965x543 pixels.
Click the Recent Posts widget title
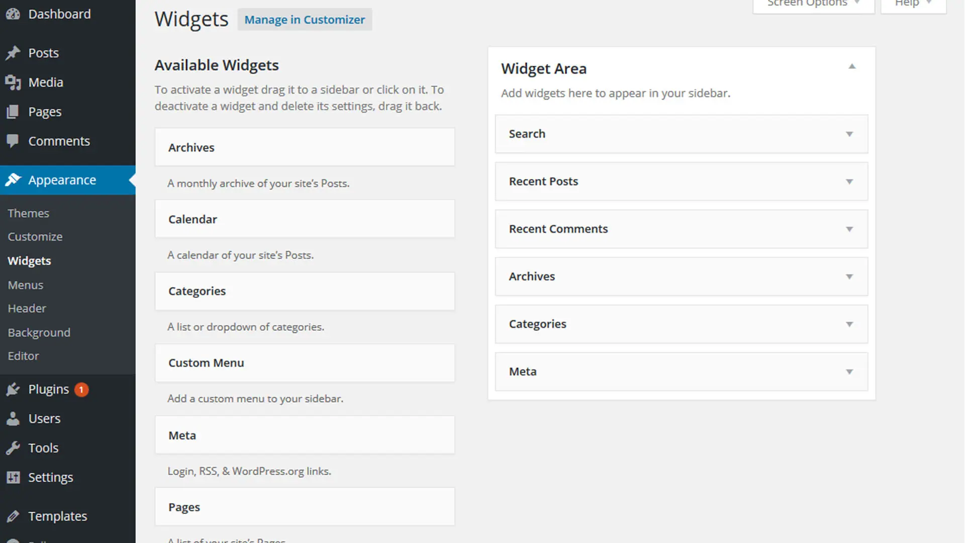click(543, 182)
